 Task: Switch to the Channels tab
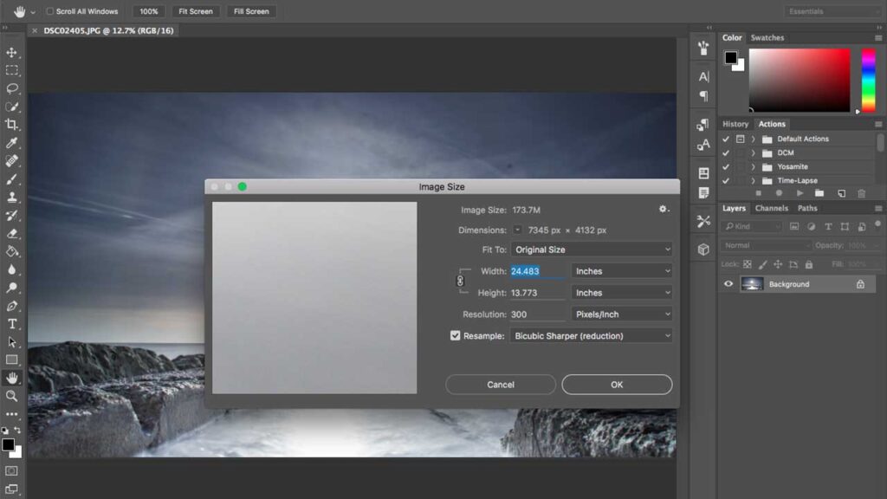[771, 208]
